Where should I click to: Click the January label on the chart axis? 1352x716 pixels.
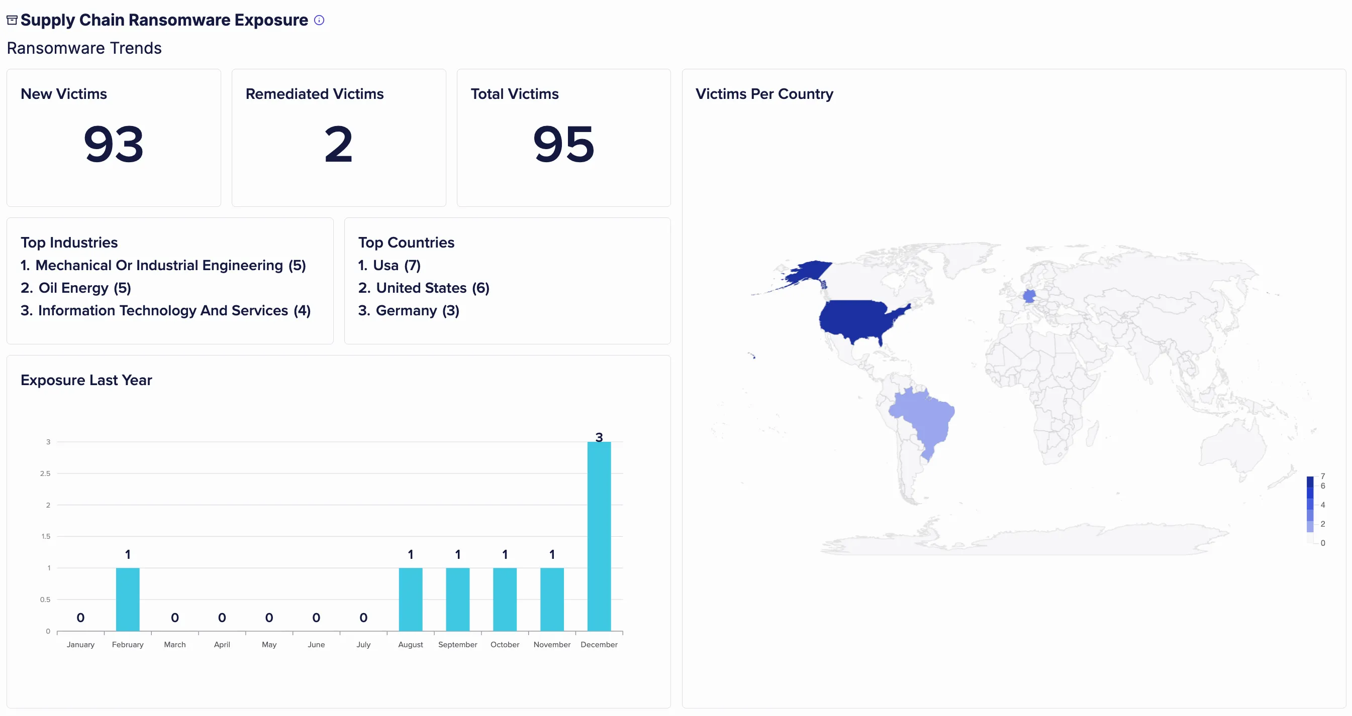(80, 644)
